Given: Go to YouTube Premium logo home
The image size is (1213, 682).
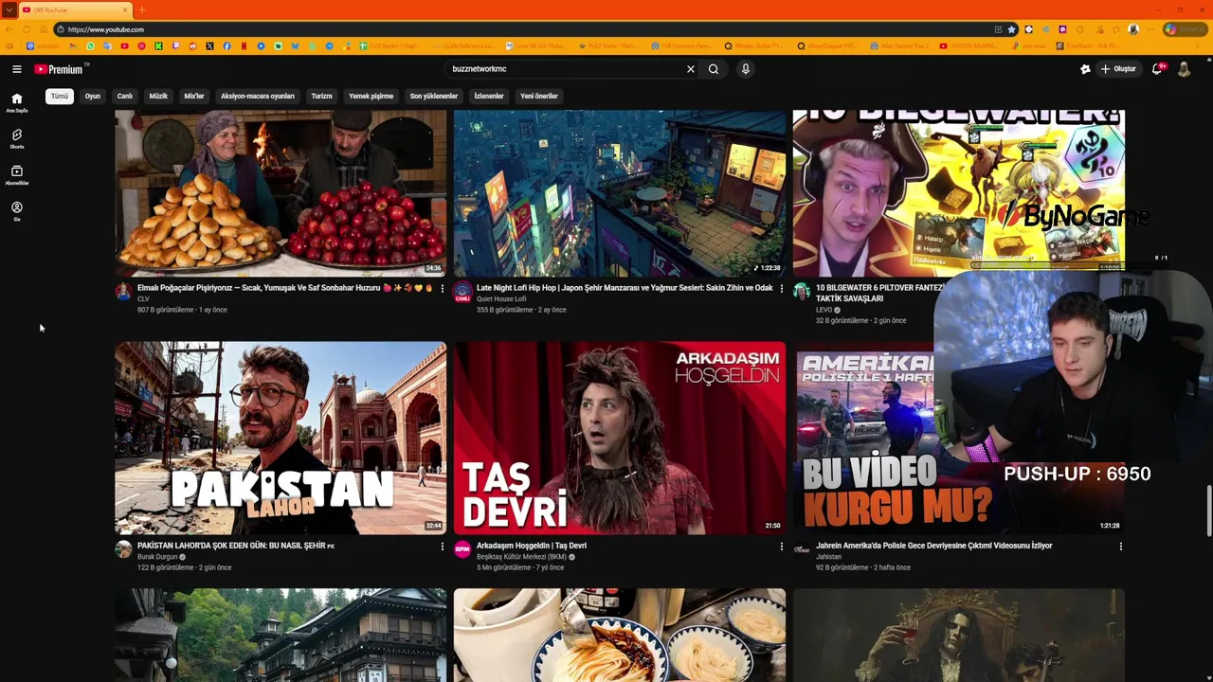Looking at the screenshot, I should coord(59,69).
